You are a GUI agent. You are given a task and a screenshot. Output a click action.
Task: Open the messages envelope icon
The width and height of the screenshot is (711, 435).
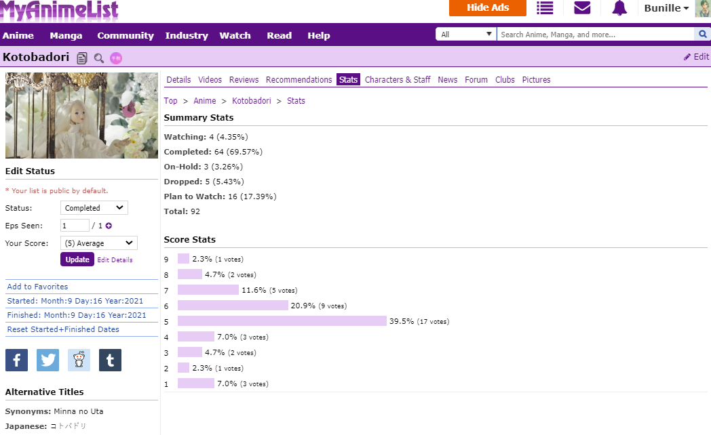click(x=582, y=7)
